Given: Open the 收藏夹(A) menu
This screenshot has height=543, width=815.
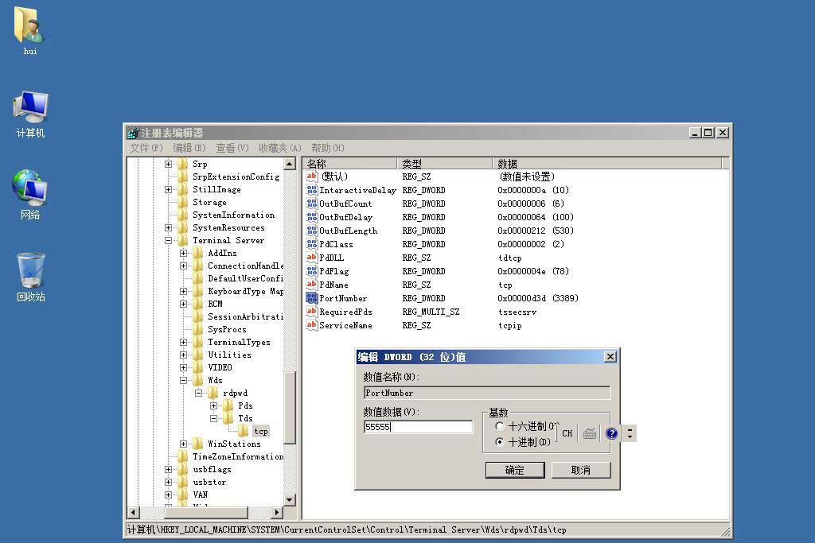Looking at the screenshot, I should pos(280,148).
